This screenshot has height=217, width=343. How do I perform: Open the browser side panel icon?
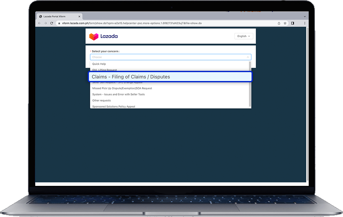click(x=293, y=23)
